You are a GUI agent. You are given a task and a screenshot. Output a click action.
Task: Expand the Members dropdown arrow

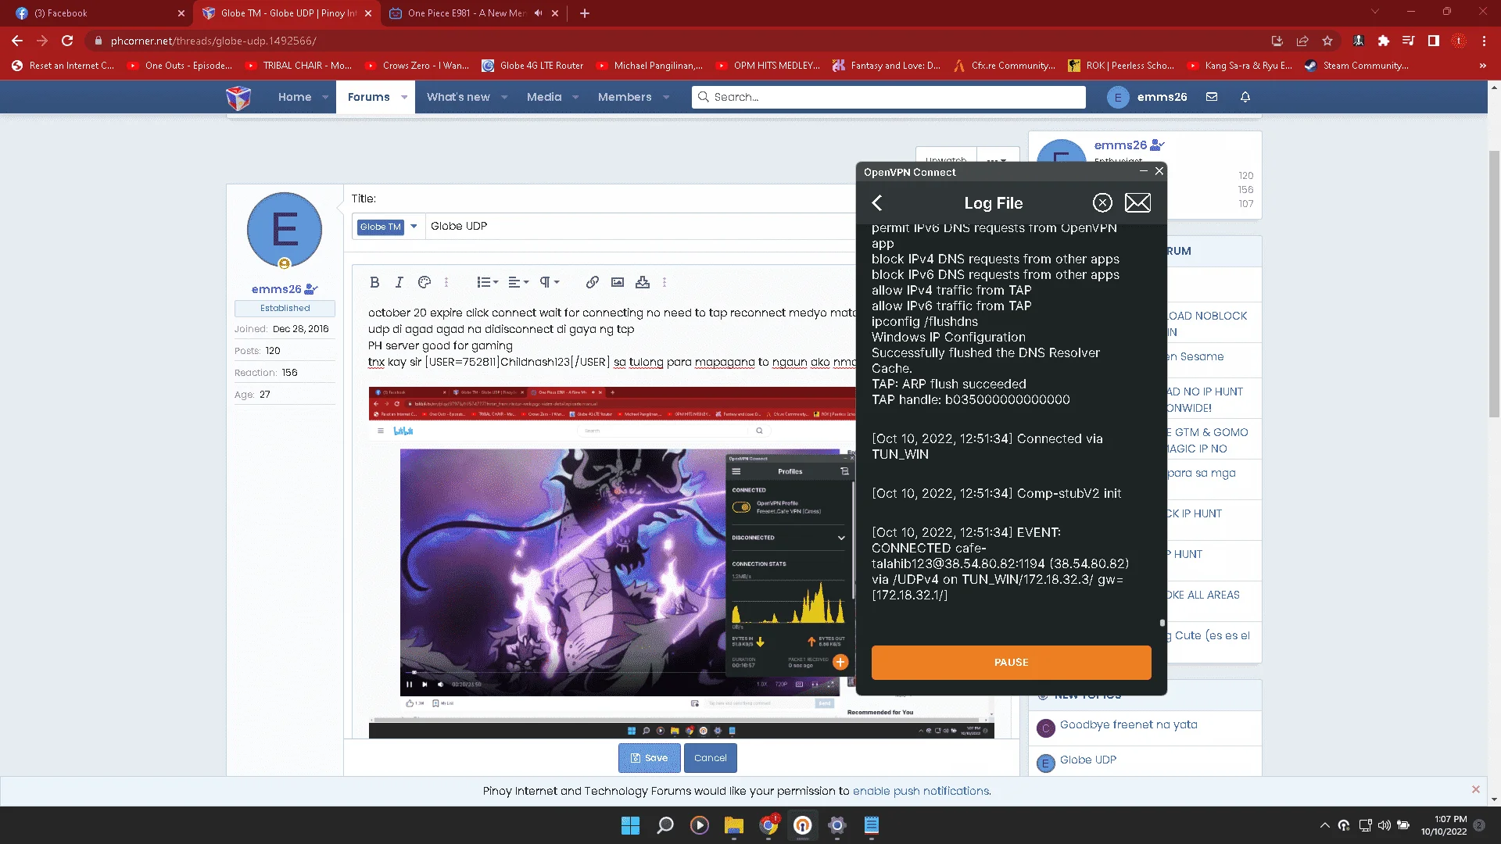[x=666, y=97]
